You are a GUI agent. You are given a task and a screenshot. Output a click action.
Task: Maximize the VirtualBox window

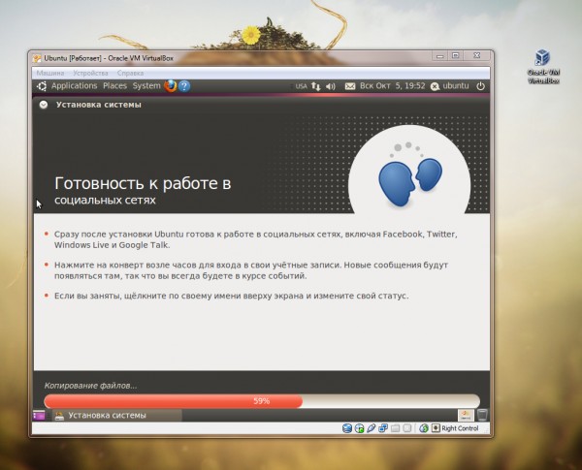[x=456, y=55]
